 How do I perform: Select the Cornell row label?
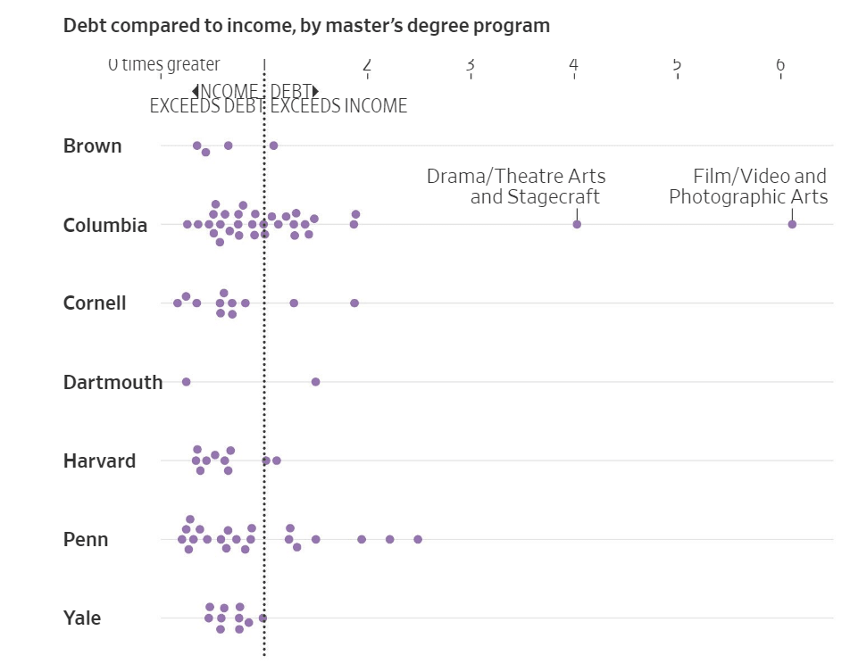tap(95, 303)
